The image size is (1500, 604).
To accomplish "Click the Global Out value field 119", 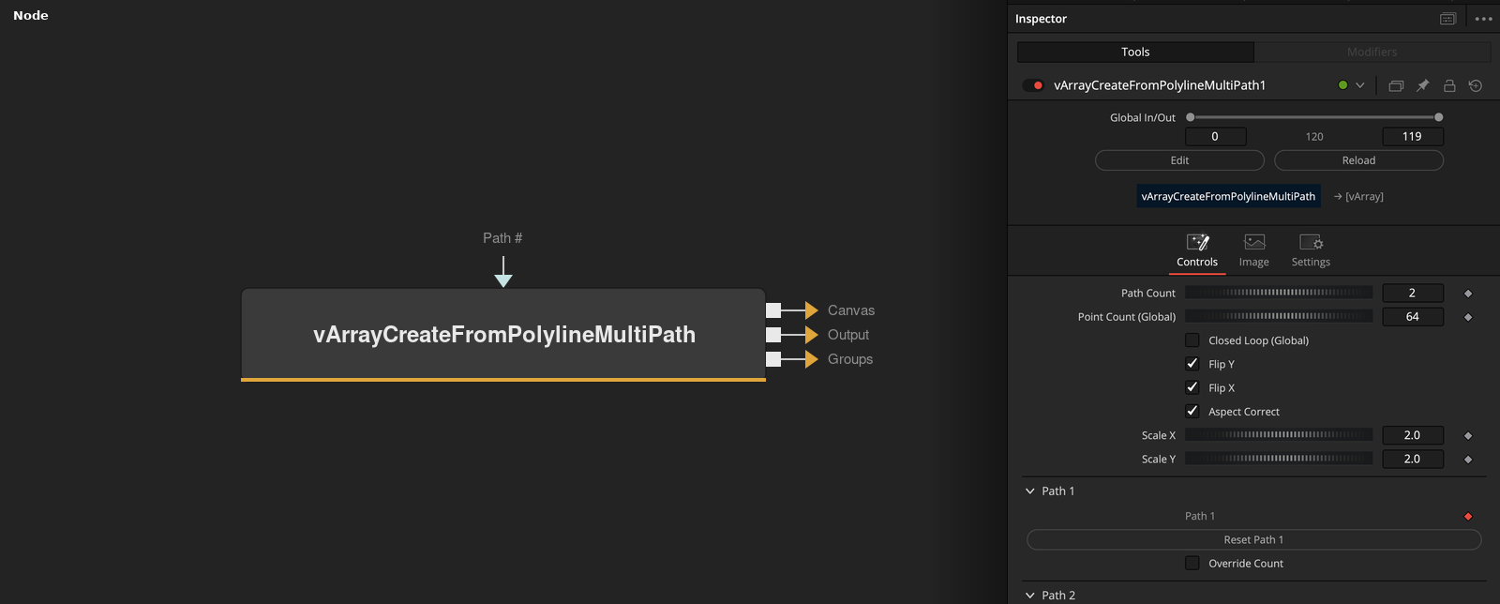I will click(1412, 136).
